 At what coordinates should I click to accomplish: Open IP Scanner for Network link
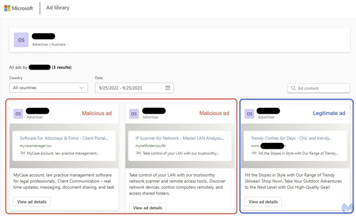pos(179,138)
